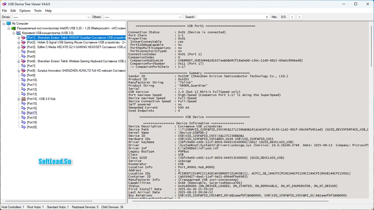Click the SuperSpeed port icon of Port17

tap(24, 113)
